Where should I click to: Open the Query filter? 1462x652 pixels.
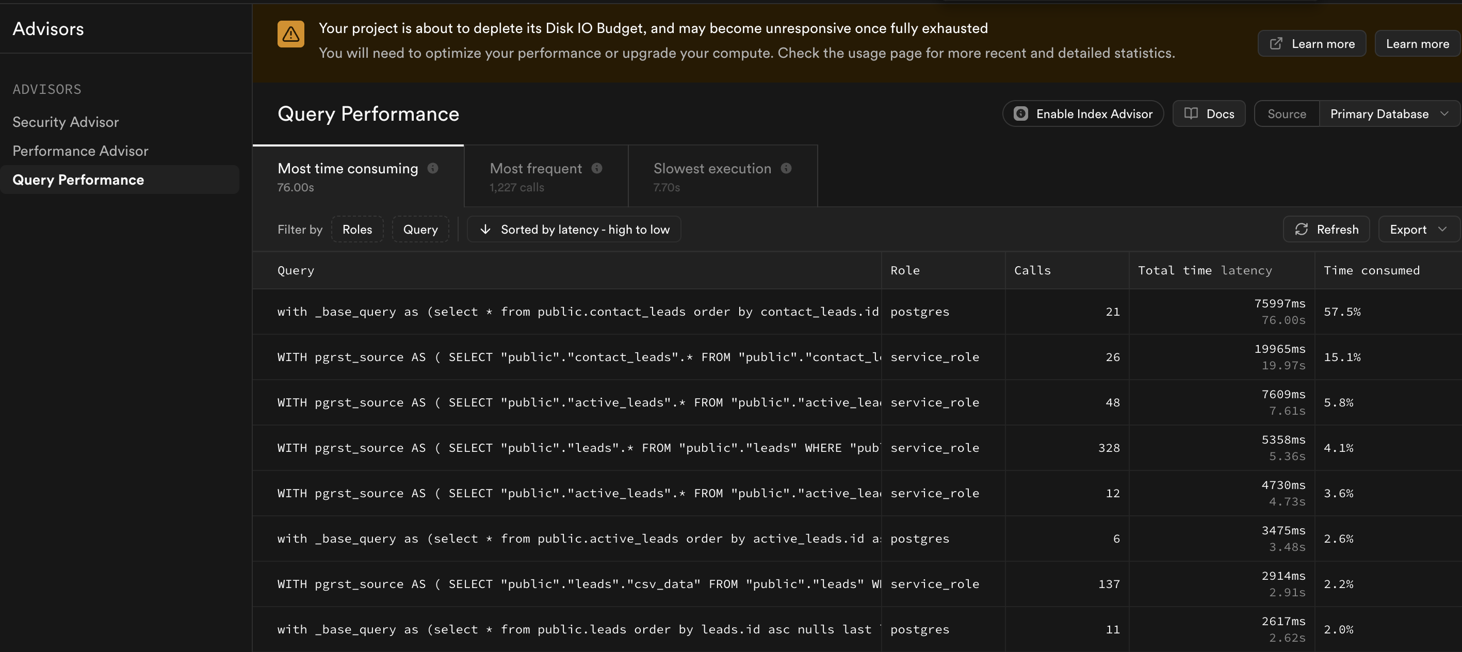420,229
